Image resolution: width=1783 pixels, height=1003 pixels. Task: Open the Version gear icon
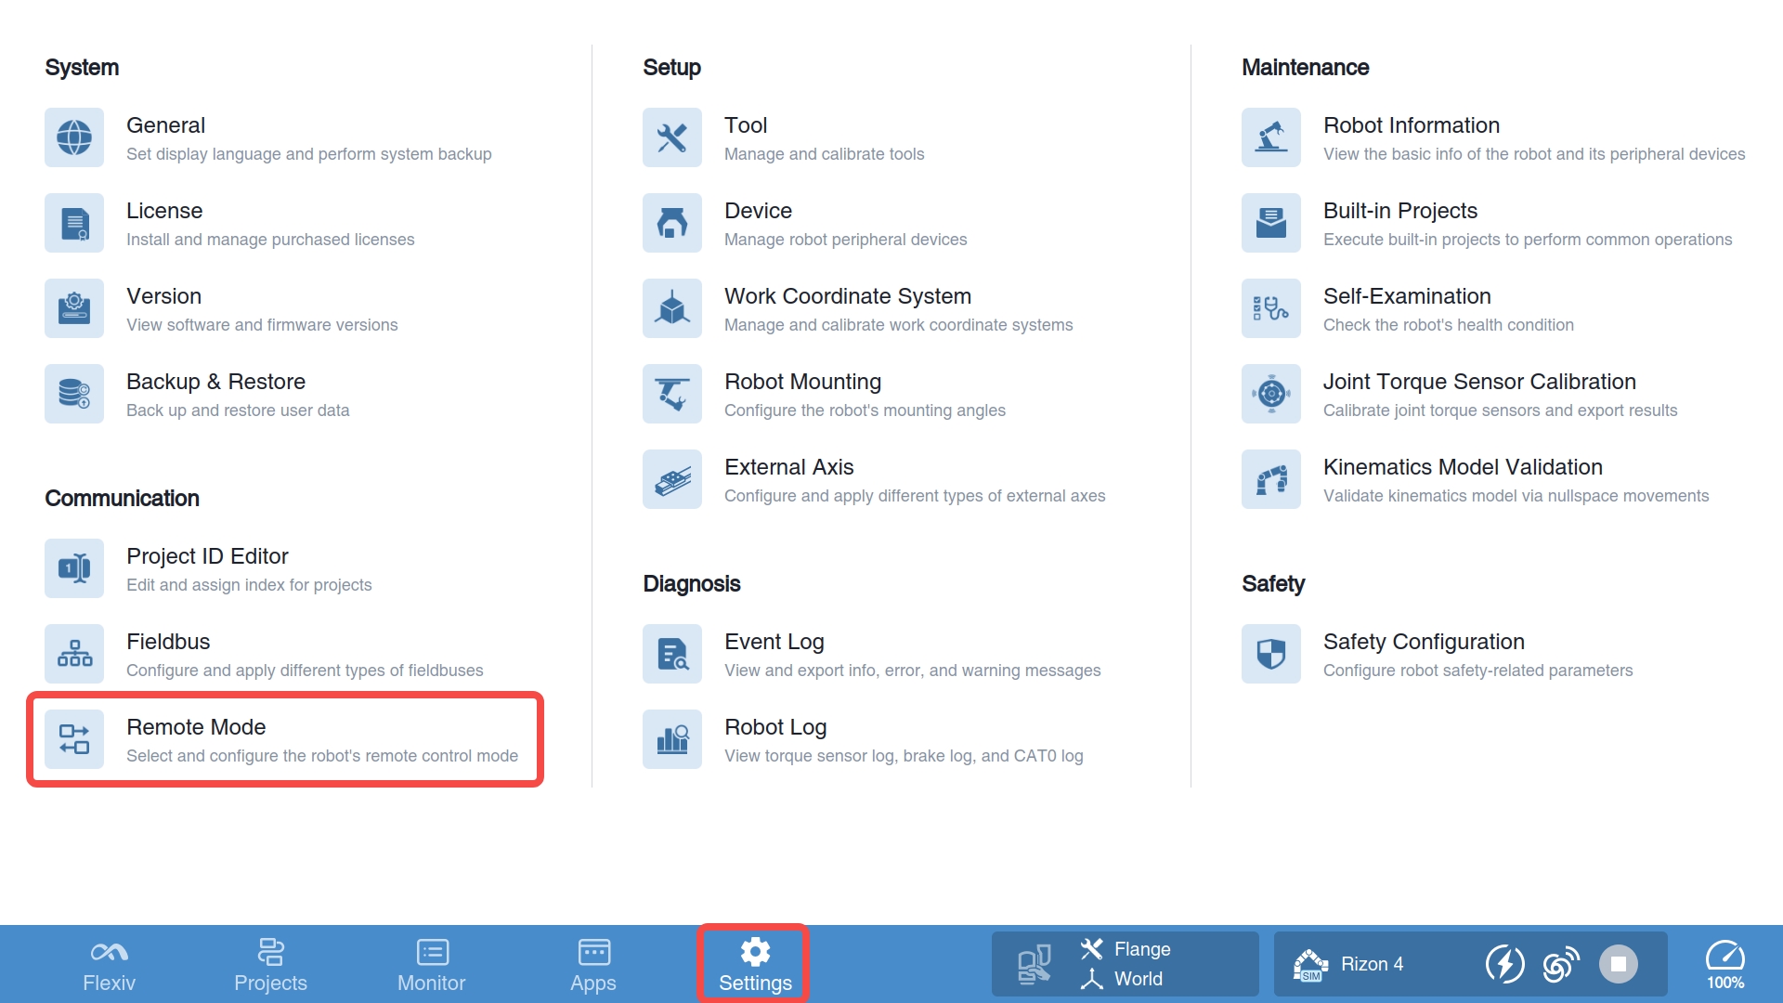click(x=74, y=308)
